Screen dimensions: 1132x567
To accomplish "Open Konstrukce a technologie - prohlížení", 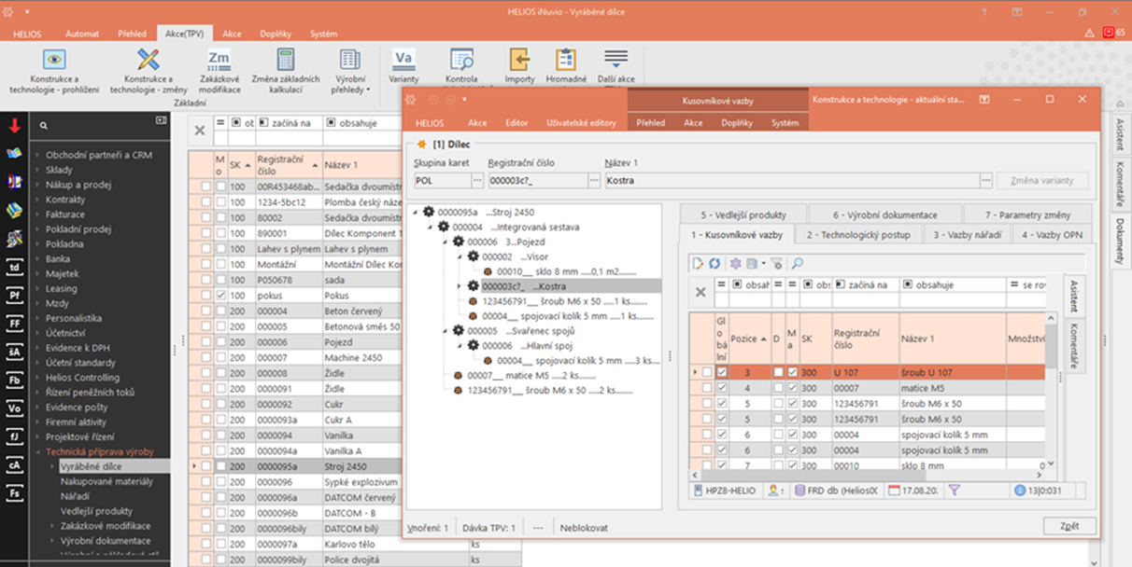I will click(55, 71).
